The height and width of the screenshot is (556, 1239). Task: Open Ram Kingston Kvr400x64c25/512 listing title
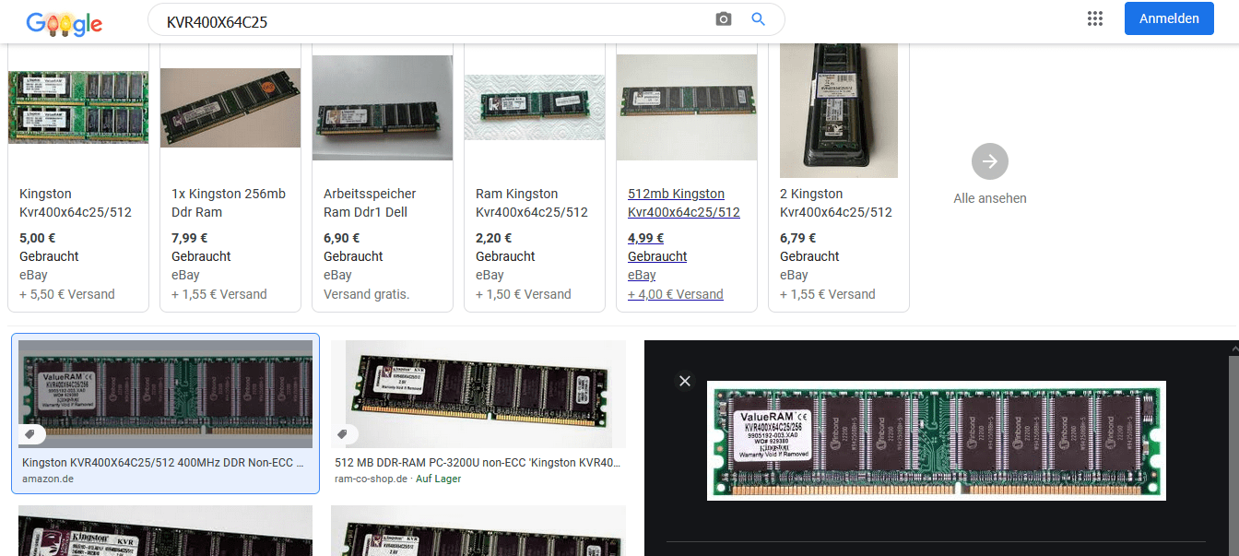tap(532, 203)
